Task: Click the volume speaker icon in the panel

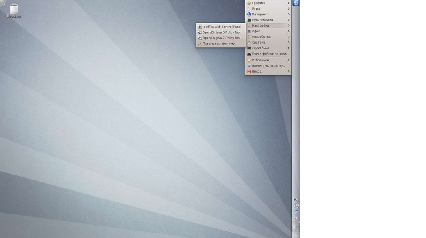Action: tap(296, 205)
